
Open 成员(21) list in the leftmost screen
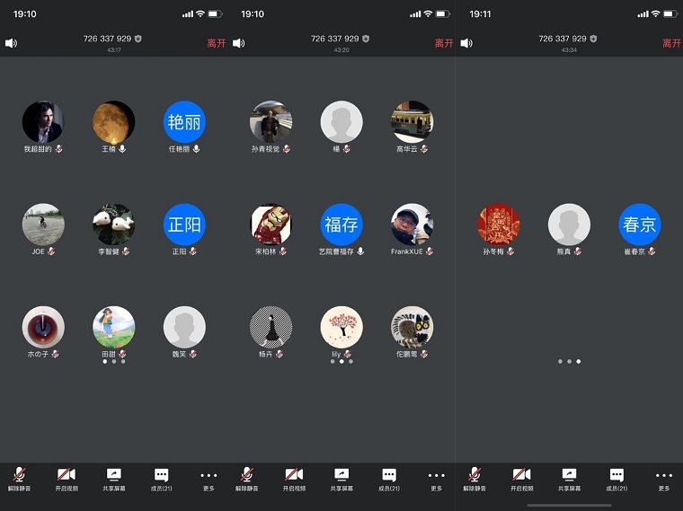(162, 477)
